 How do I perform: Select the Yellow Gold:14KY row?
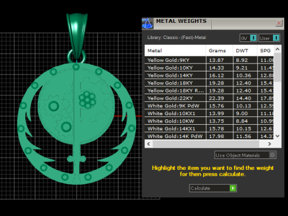(x=209, y=75)
